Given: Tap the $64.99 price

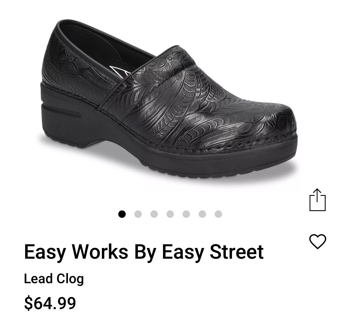Looking at the screenshot, I should pos(50,303).
